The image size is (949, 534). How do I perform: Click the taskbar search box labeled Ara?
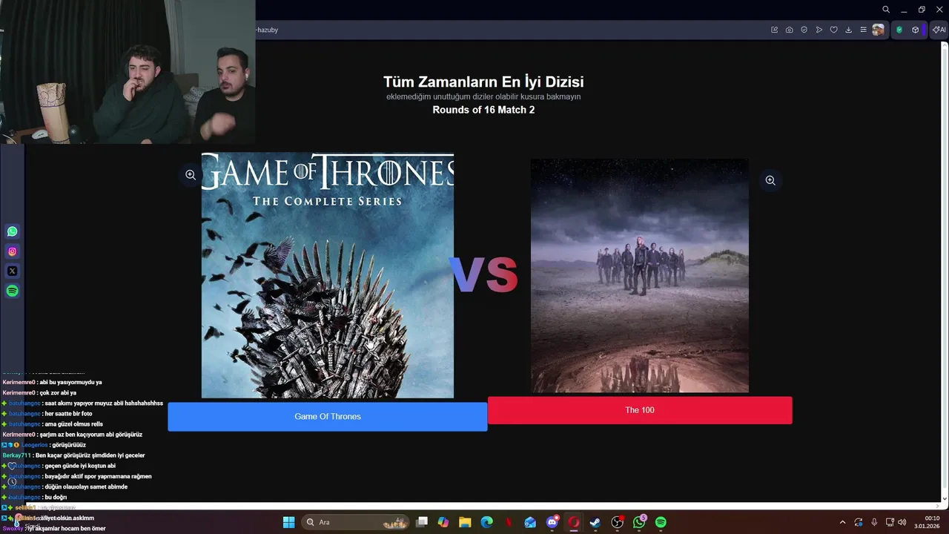(355, 522)
